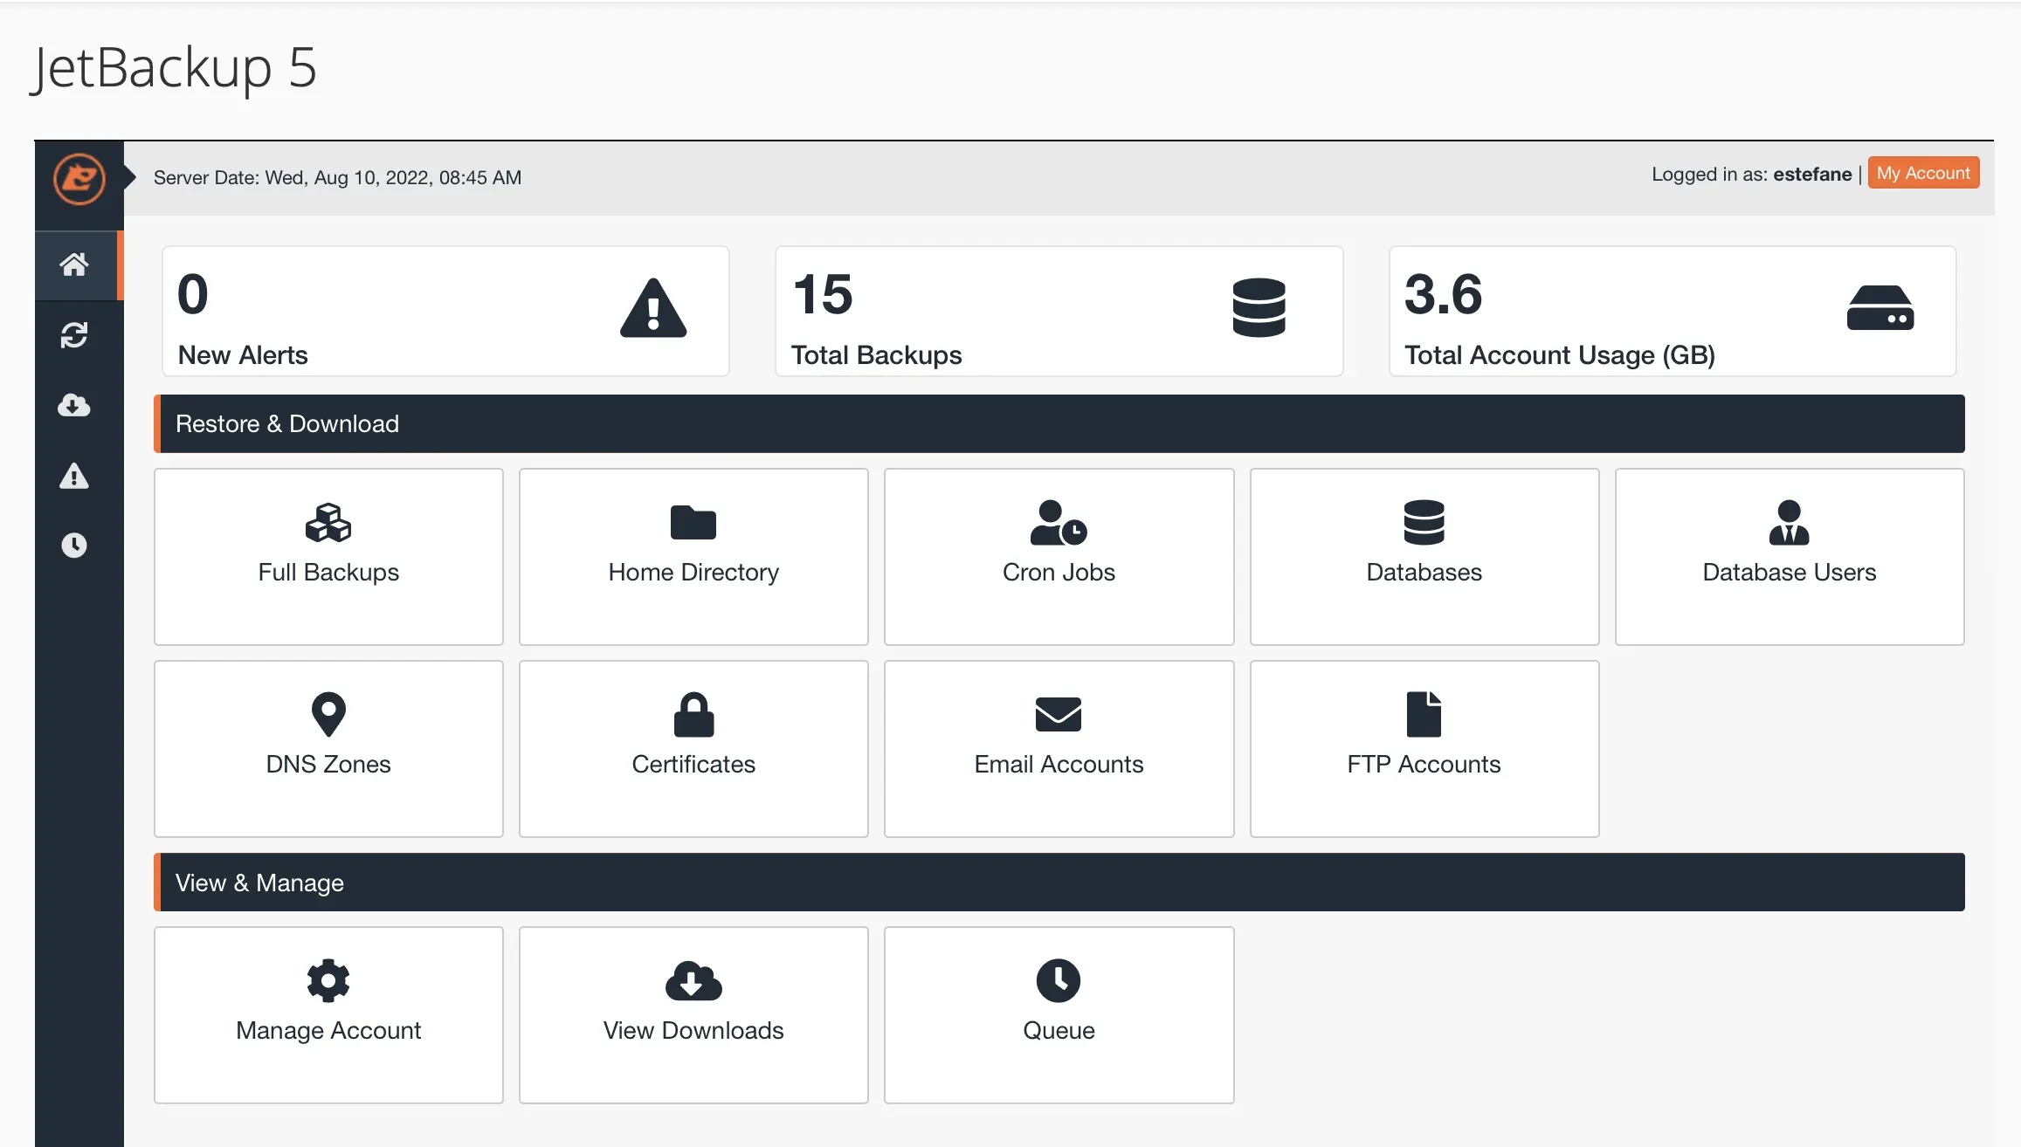Select the Home Directory backup tile
The height and width of the screenshot is (1147, 2021).
pyautogui.click(x=693, y=556)
